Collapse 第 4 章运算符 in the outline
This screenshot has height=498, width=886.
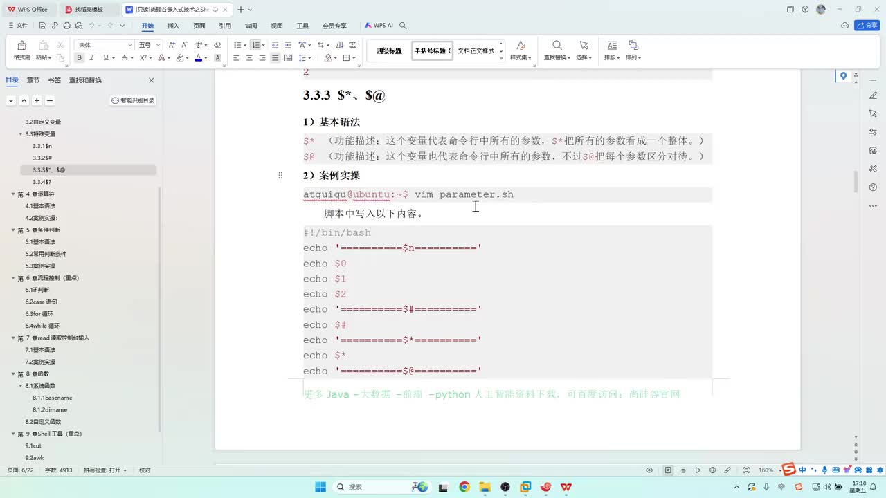pyautogui.click(x=13, y=194)
